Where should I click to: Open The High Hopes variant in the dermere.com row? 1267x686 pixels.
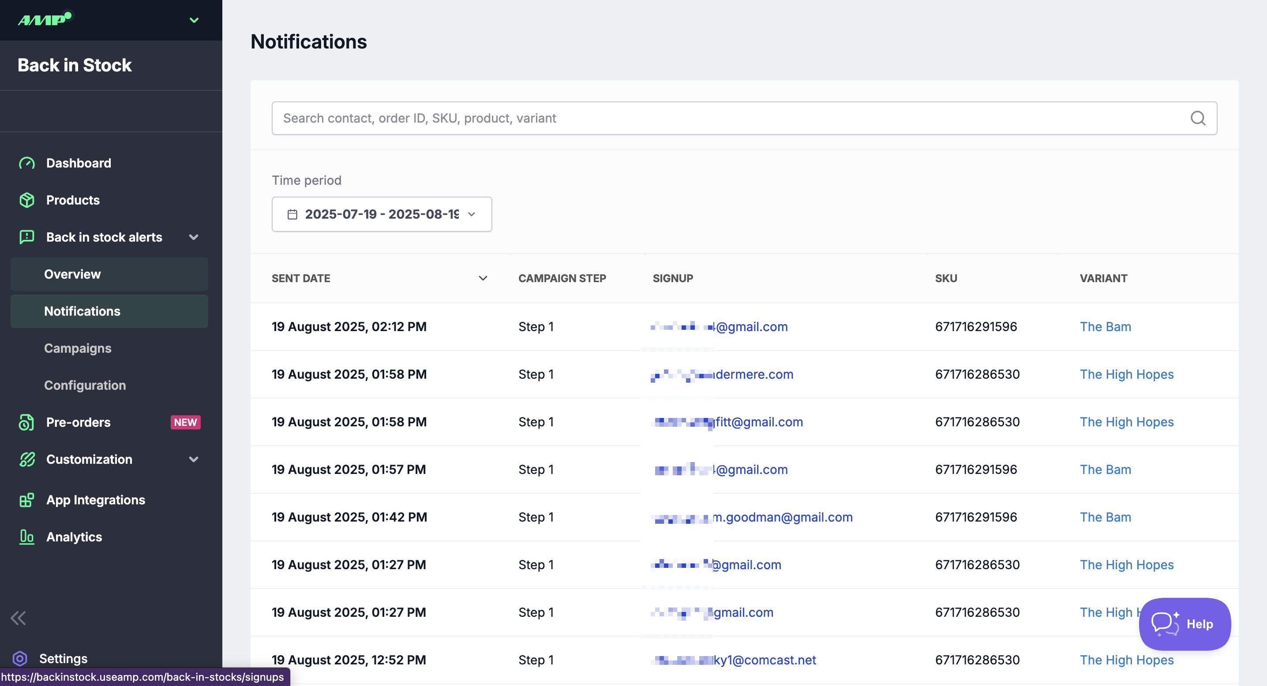pos(1126,374)
